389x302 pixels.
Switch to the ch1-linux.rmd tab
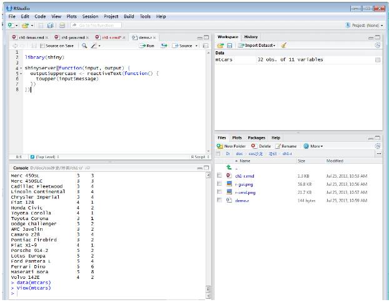[x=31, y=38]
